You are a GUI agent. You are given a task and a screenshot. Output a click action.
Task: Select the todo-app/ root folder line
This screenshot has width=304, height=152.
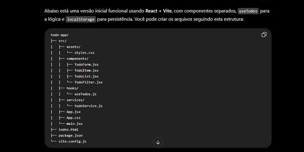[60, 35]
